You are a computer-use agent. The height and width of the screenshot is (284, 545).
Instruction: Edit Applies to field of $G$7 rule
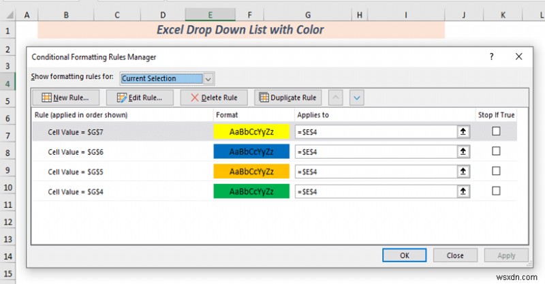pos(376,131)
